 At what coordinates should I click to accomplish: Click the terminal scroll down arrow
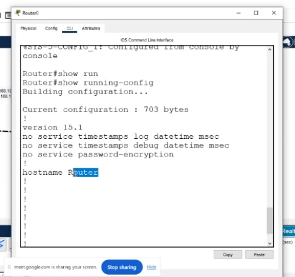(x=270, y=243)
